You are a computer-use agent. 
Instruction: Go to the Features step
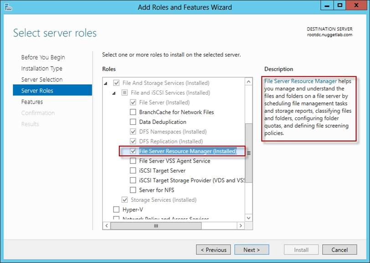[x=32, y=102]
